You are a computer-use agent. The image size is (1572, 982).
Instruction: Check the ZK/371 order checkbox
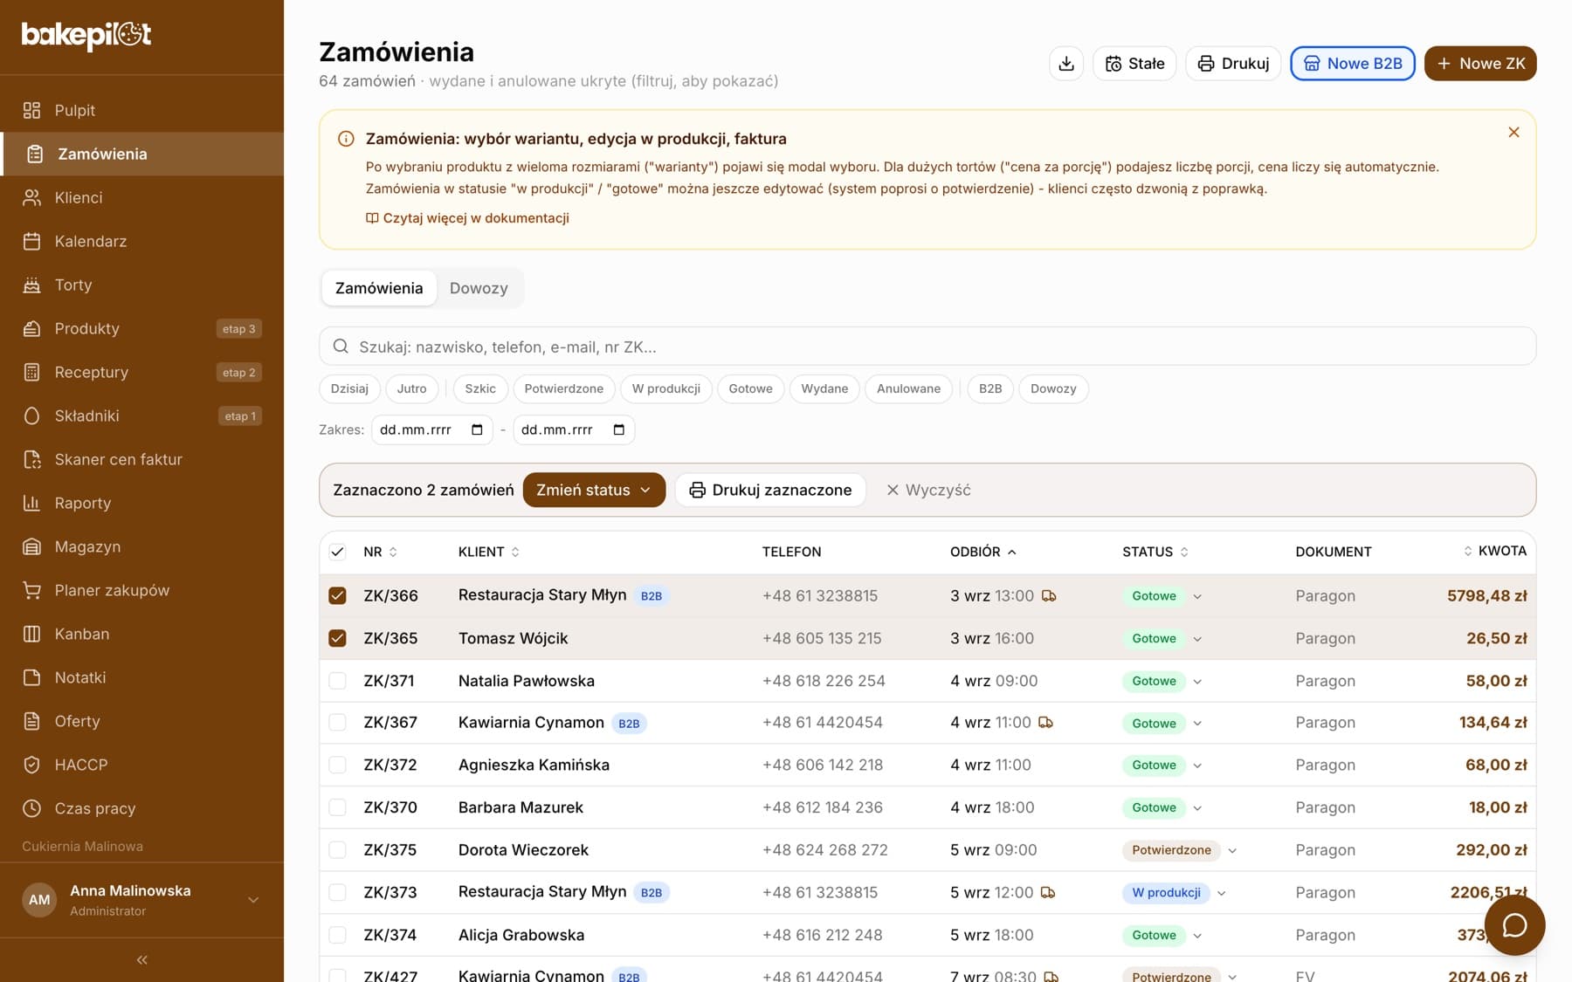coord(337,681)
